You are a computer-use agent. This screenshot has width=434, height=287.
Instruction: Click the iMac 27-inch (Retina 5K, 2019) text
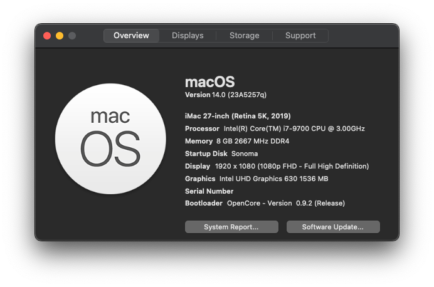click(x=238, y=116)
